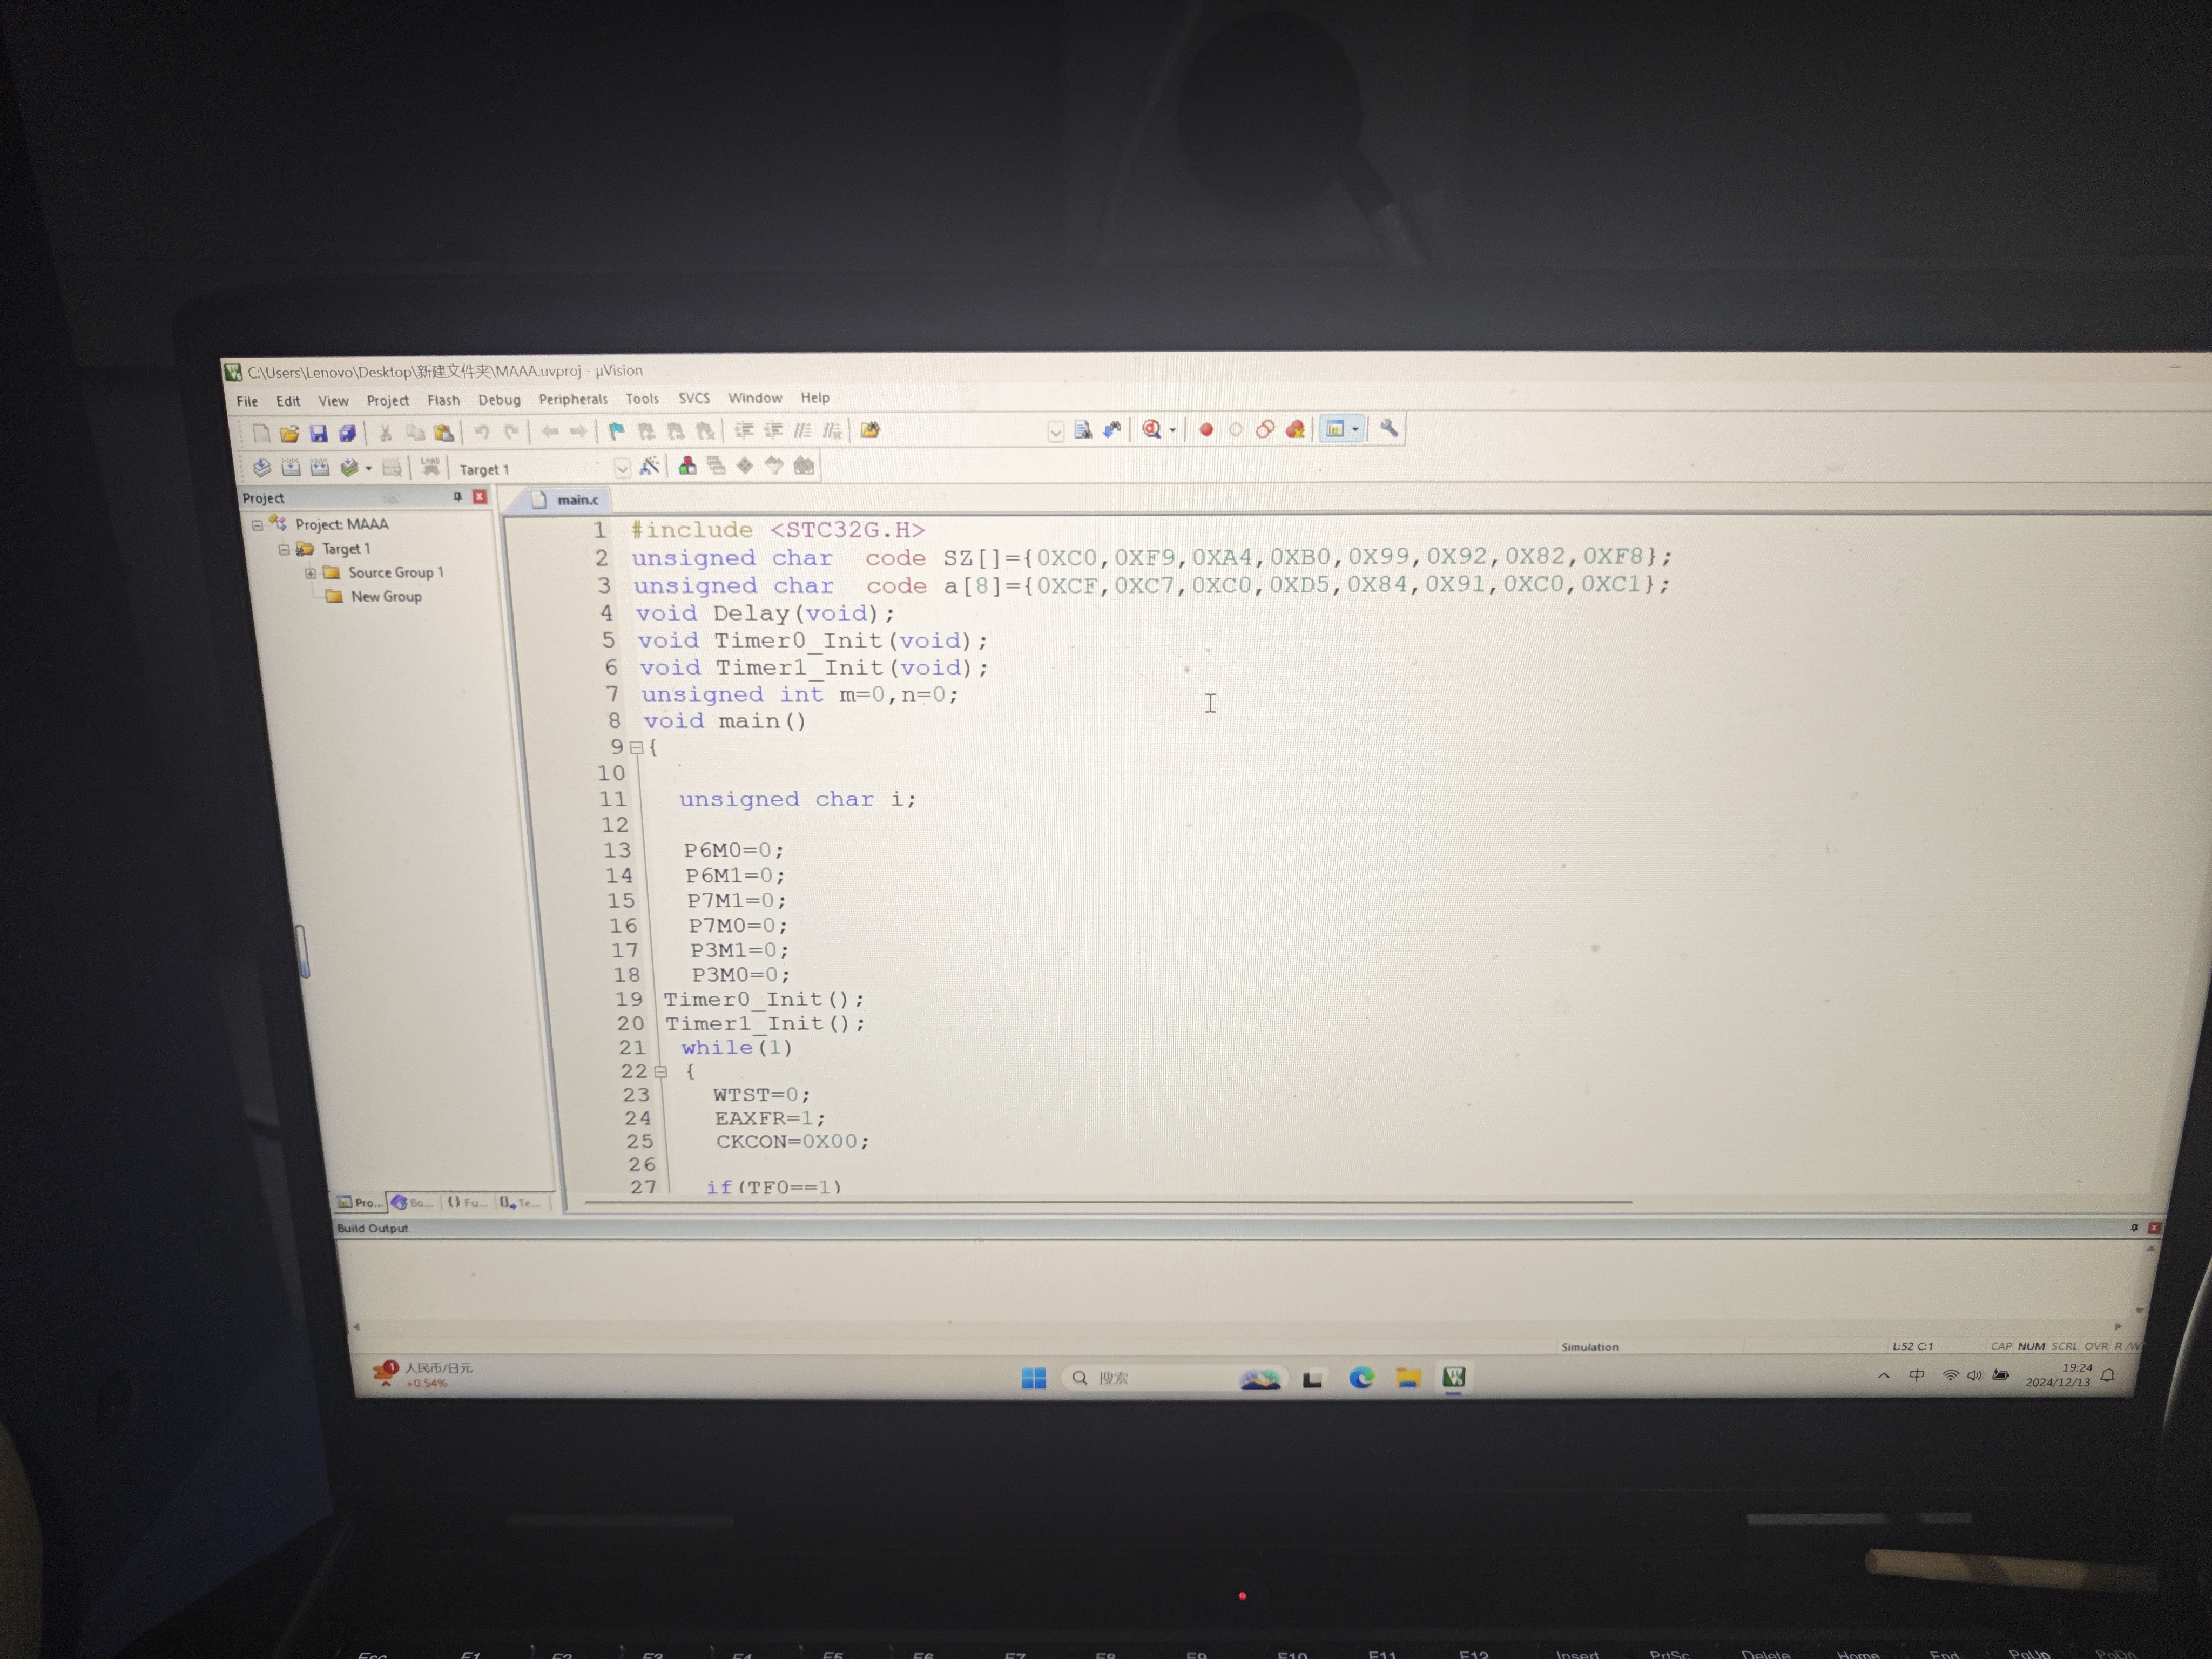Click the Open file folder icon

point(289,433)
